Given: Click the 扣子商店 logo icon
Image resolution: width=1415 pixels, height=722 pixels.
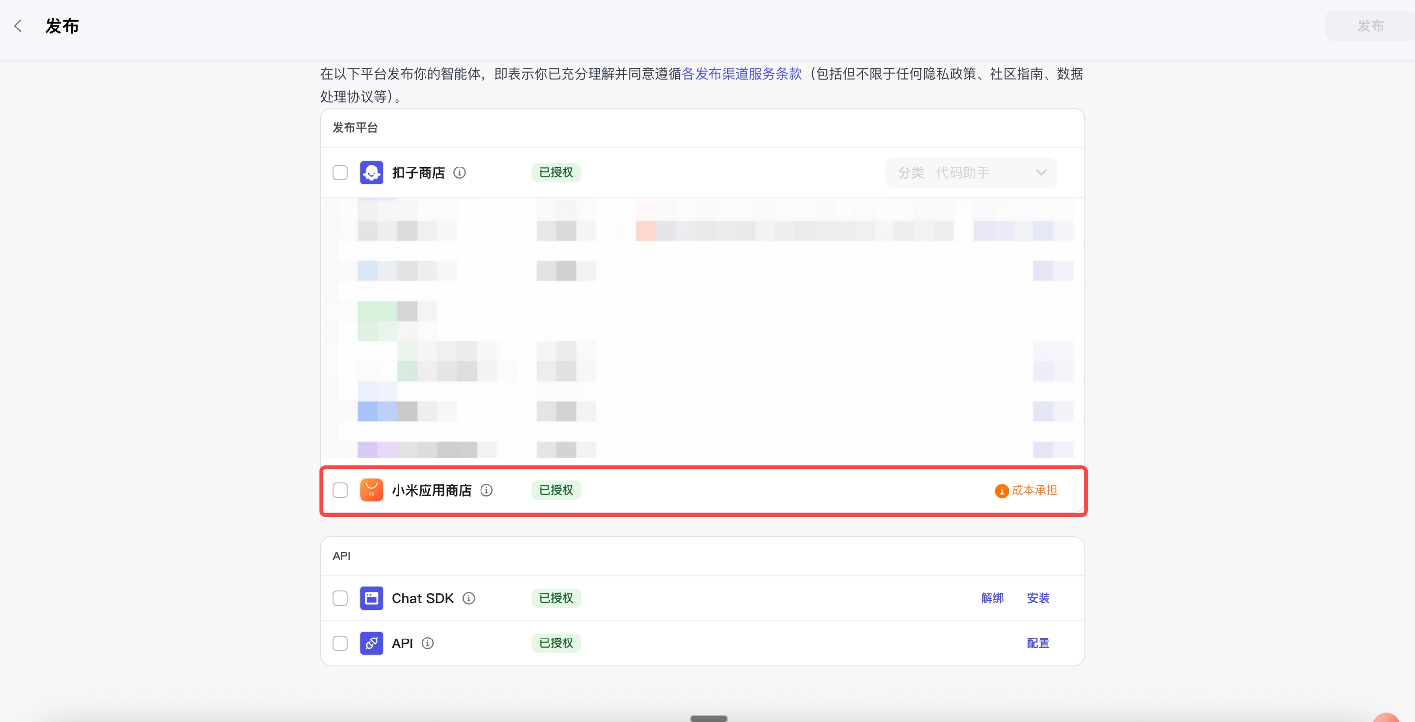Looking at the screenshot, I should (x=371, y=172).
